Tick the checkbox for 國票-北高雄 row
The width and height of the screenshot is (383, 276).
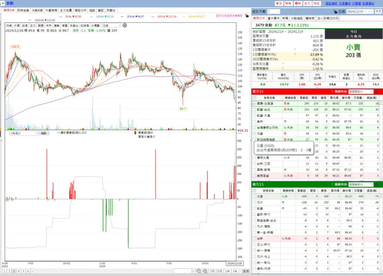(x=254, y=104)
